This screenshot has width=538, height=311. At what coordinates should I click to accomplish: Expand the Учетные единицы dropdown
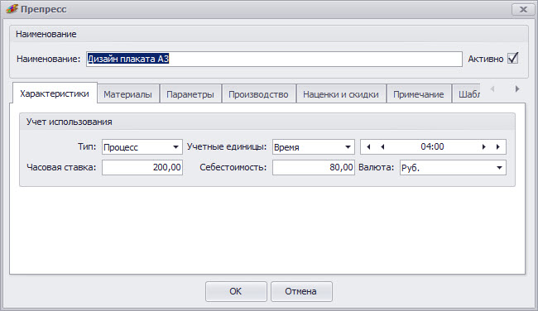coord(348,147)
